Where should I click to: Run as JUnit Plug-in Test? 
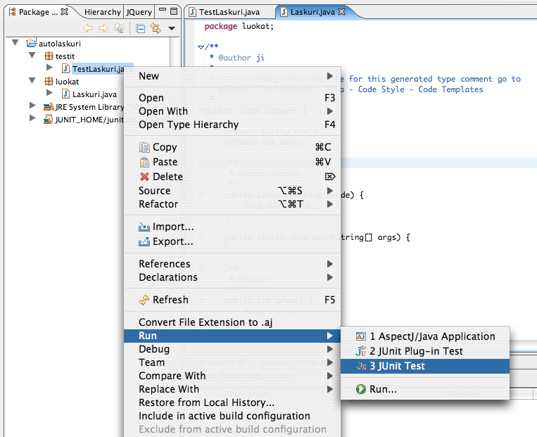(425, 351)
